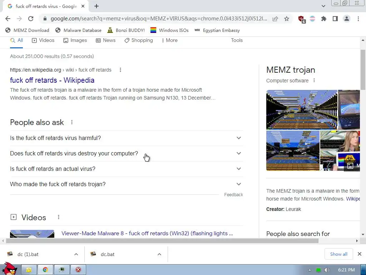Screen dimensions: 366x275
Task: Go back to the previous page
Action: (x=8, y=19)
